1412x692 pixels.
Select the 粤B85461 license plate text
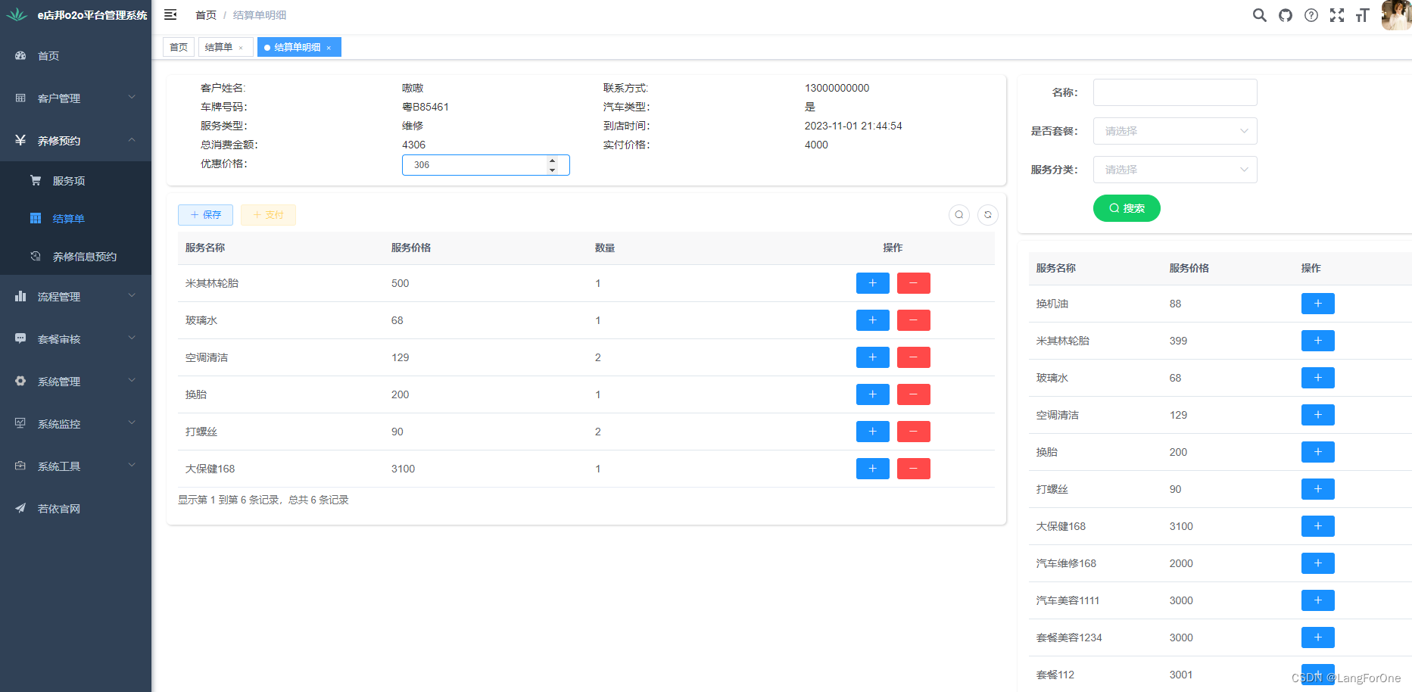[425, 107]
